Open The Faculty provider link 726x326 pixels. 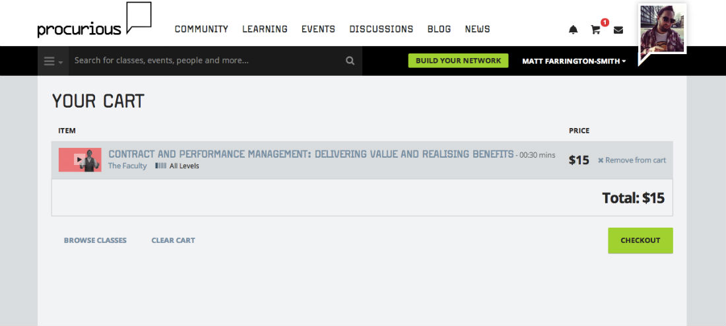127,166
